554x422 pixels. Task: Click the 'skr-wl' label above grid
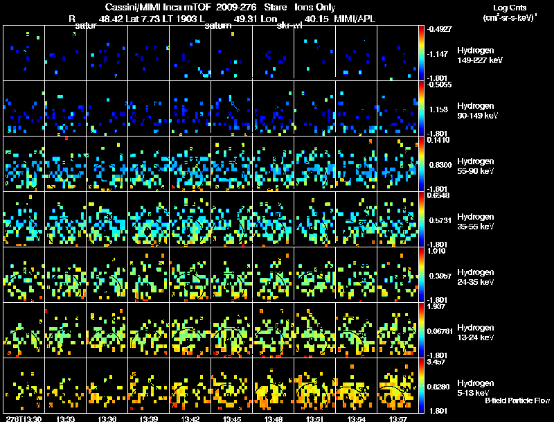pos(289,26)
